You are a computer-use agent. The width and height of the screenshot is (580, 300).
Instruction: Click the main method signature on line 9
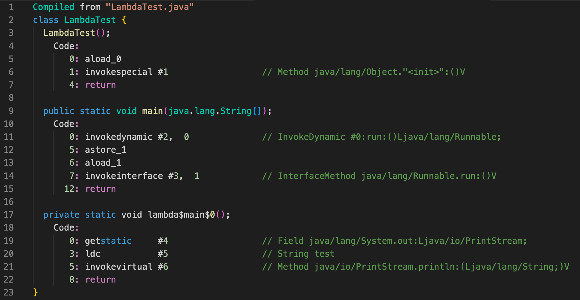pyautogui.click(x=157, y=111)
